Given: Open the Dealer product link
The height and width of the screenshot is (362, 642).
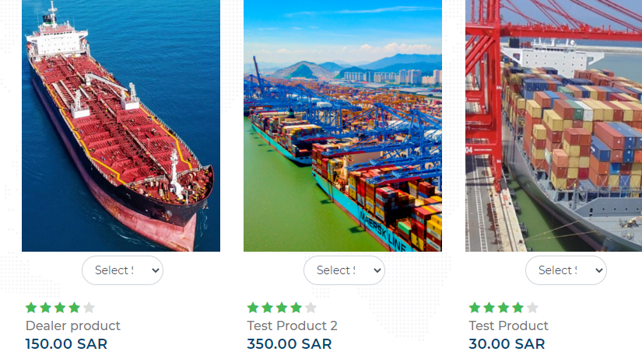Looking at the screenshot, I should pos(73,325).
